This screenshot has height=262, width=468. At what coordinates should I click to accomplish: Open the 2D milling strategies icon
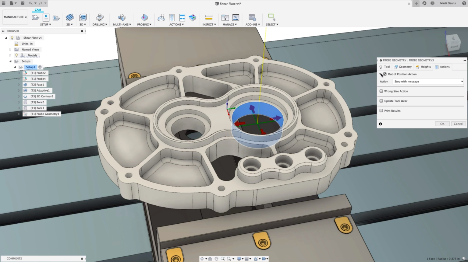click(x=69, y=18)
